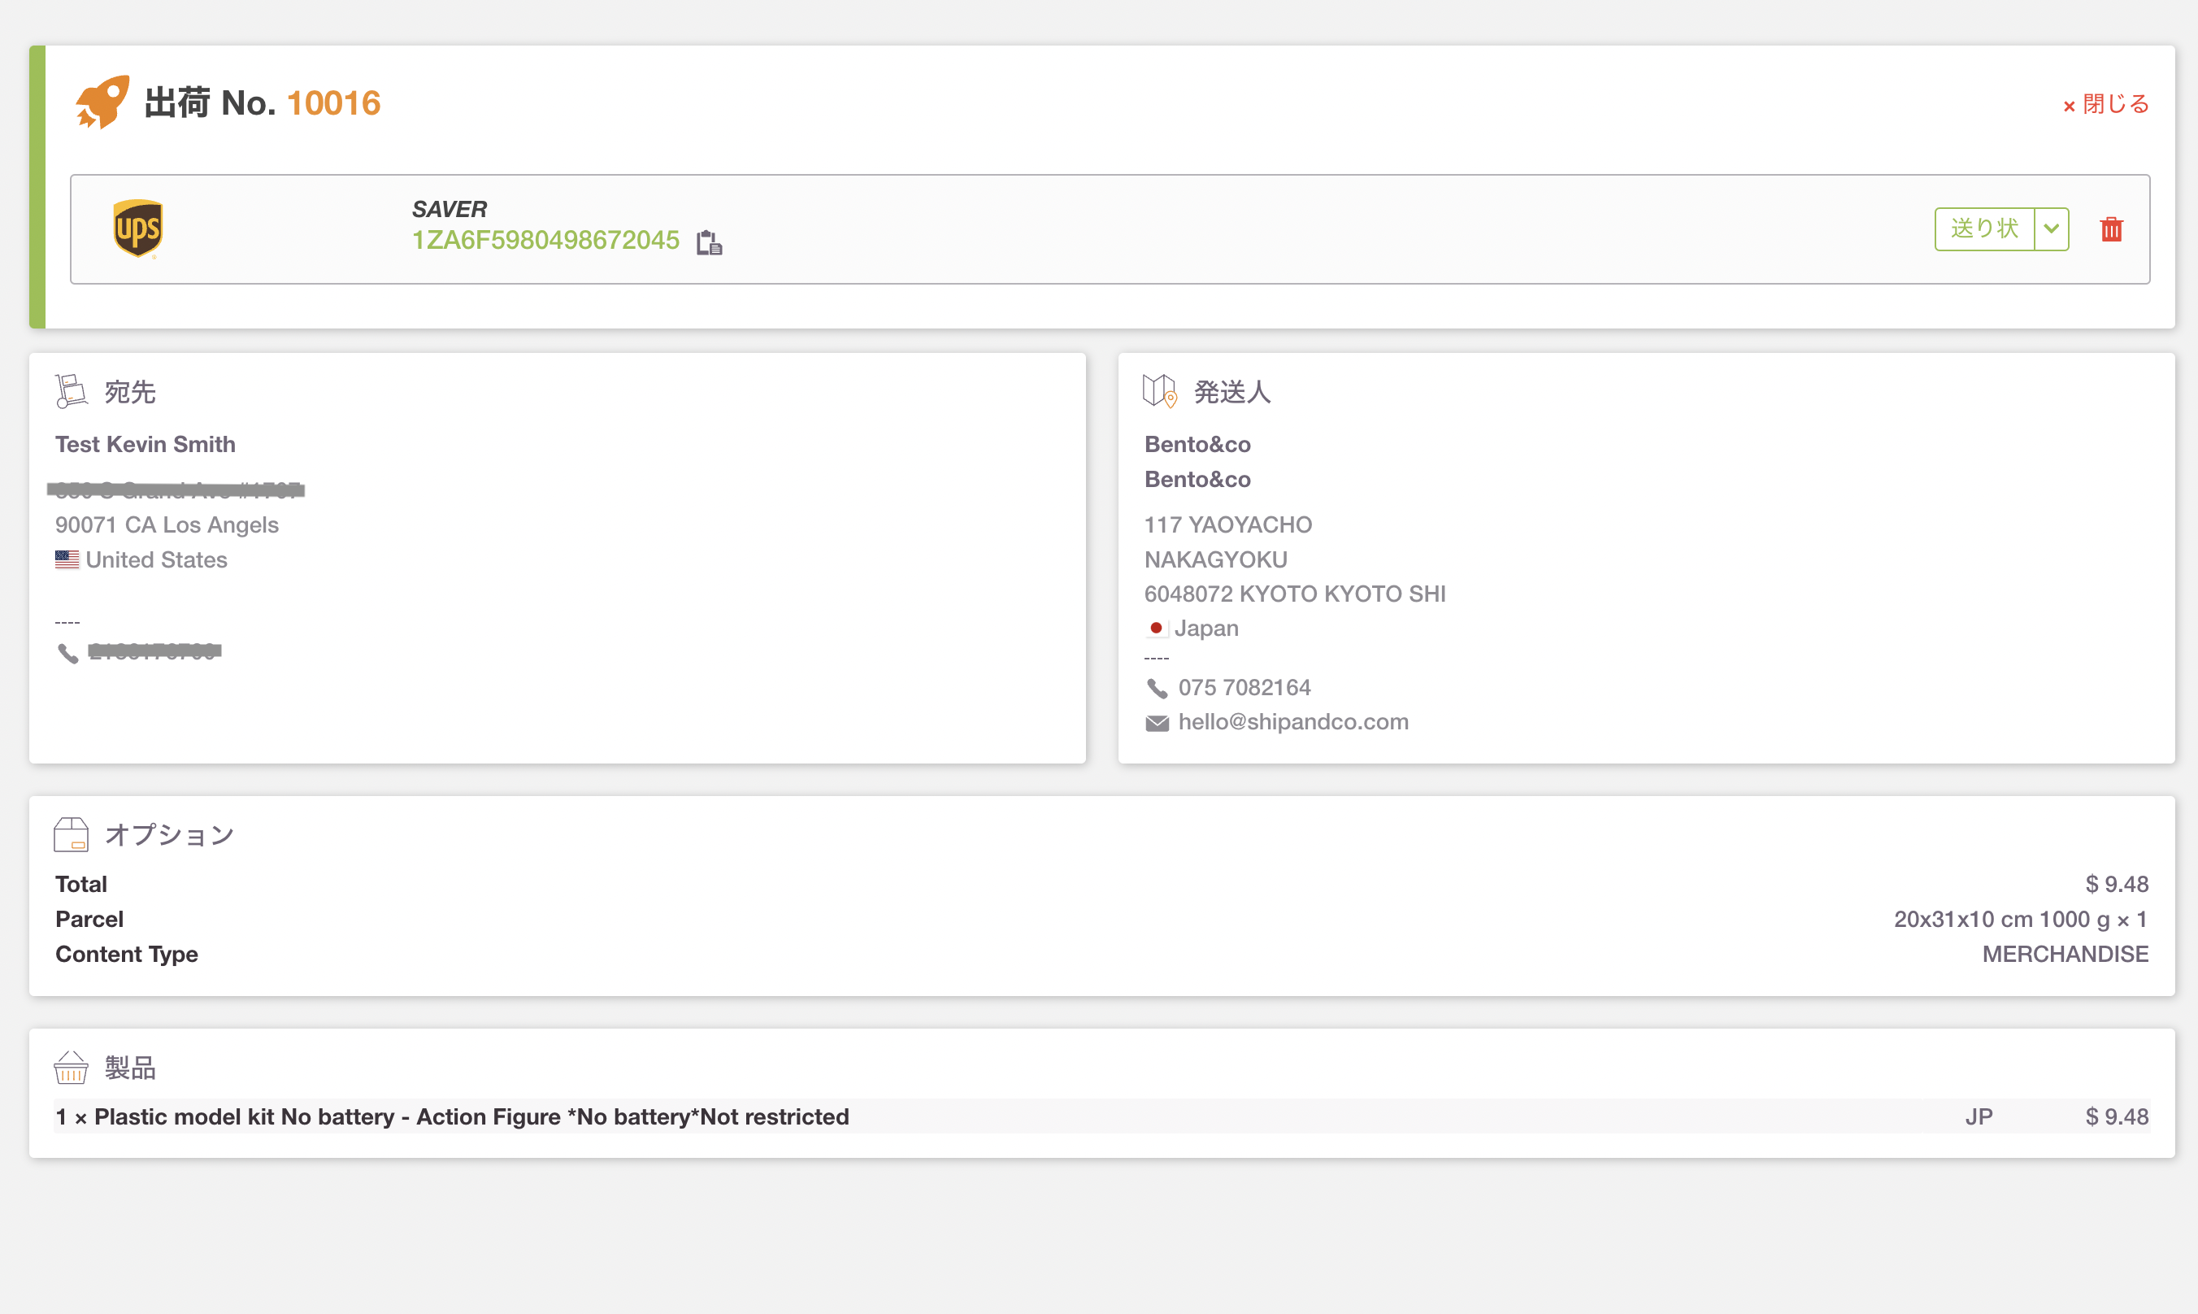Click the email hello@shipandco.com

1292,721
